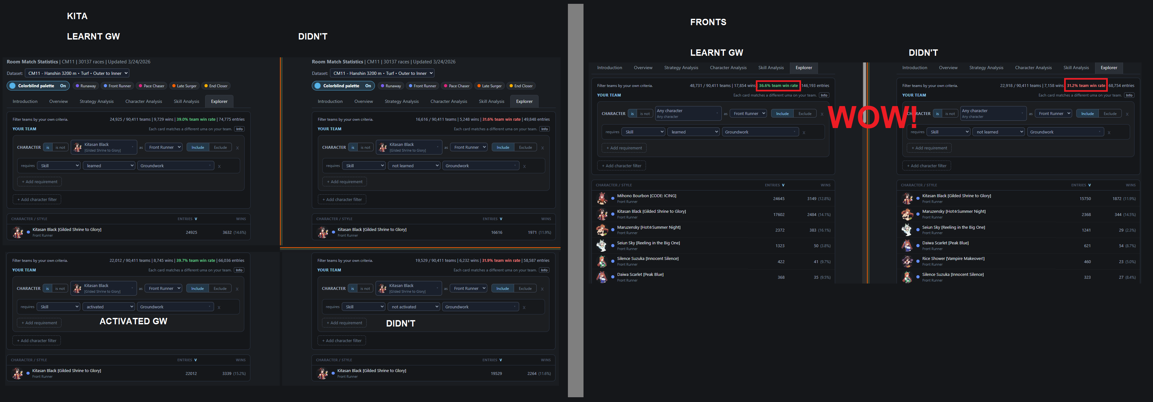Choose Exclude in the 36.6% win rate filter
1153x402 pixels.
pyautogui.click(x=805, y=114)
